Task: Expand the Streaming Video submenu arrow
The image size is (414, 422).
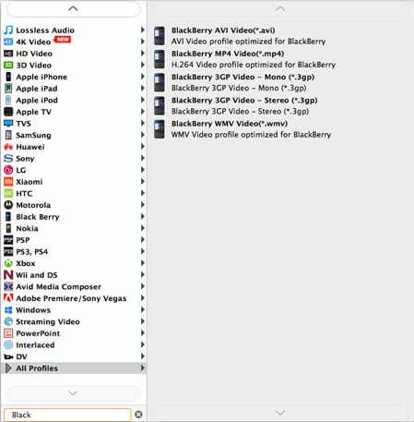Action: point(143,321)
